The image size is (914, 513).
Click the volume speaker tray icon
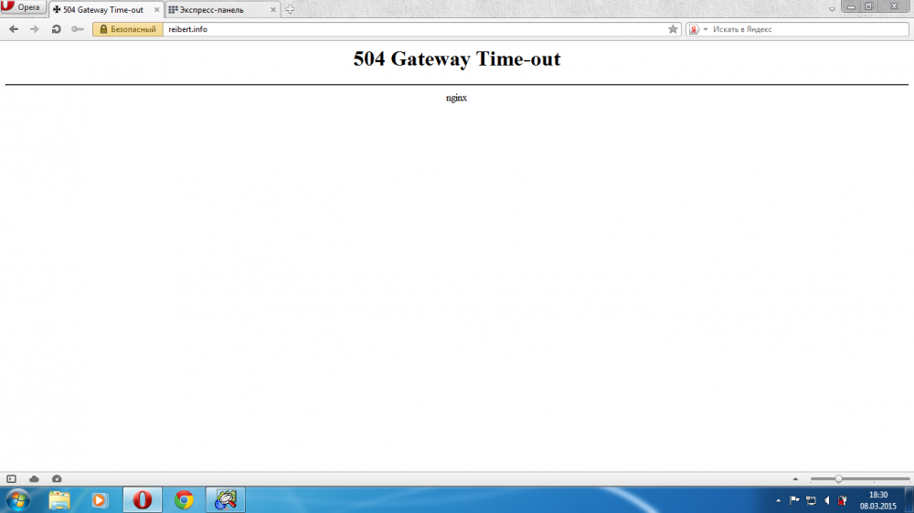click(826, 500)
